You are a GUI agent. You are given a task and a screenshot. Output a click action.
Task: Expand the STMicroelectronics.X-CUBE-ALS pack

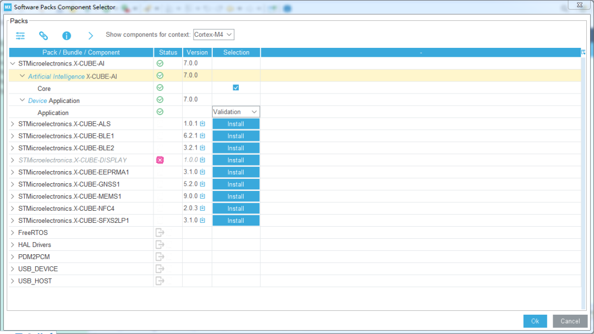tap(13, 124)
